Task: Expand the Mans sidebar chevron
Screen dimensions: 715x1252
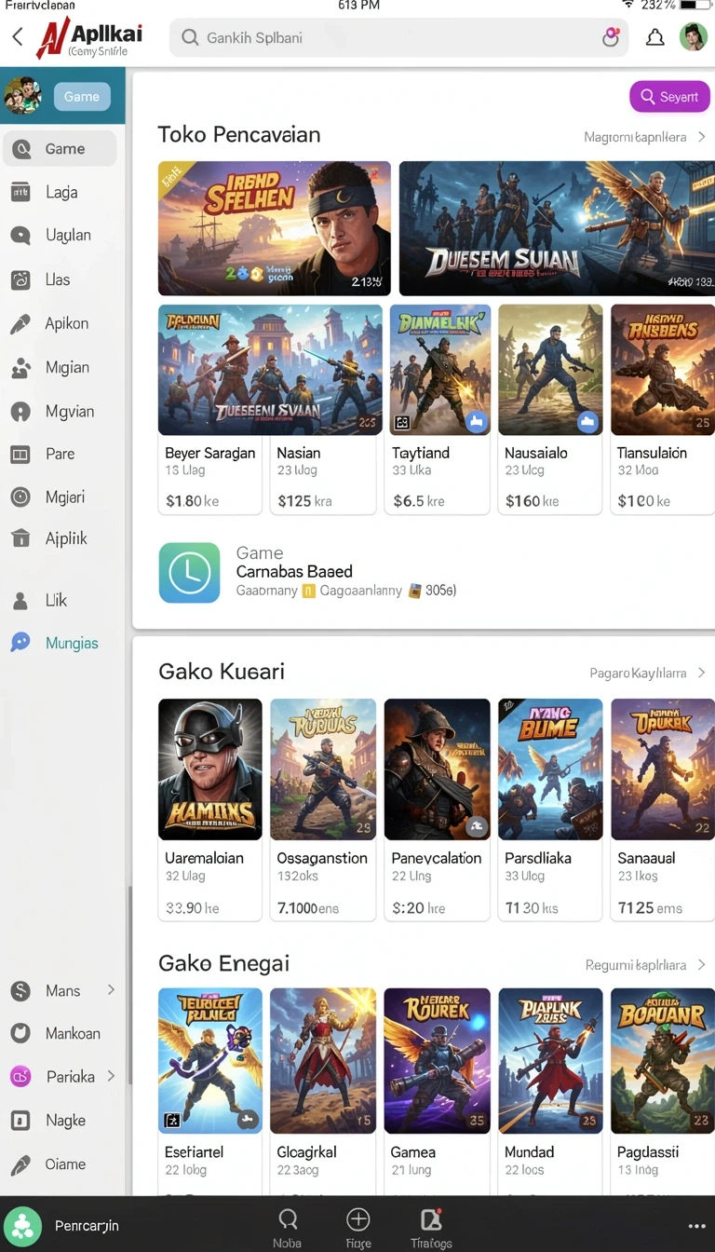Action: [x=111, y=989]
